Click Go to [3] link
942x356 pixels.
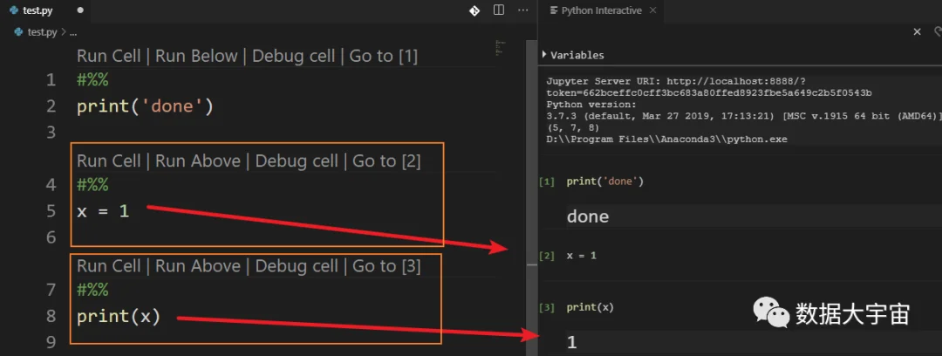[x=386, y=266]
